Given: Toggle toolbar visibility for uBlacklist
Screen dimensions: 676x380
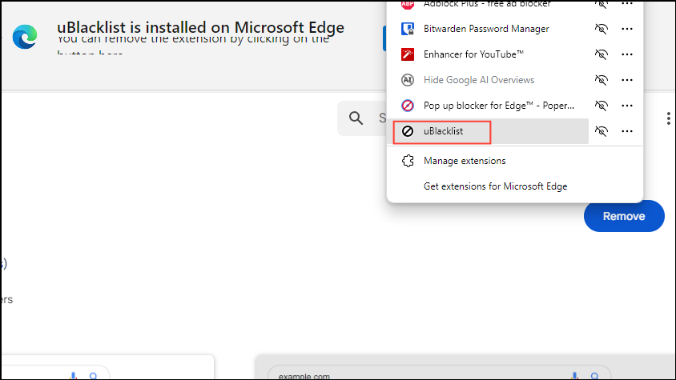Looking at the screenshot, I should (601, 131).
